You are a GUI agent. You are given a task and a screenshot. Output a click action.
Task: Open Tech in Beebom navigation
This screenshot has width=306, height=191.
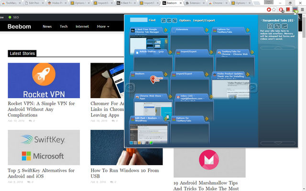click(x=64, y=26)
